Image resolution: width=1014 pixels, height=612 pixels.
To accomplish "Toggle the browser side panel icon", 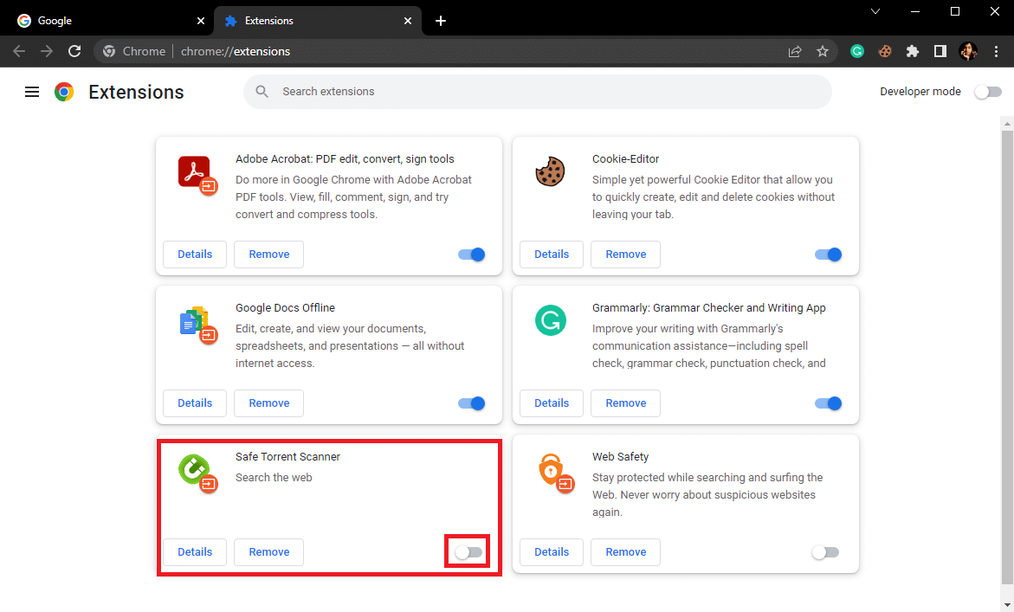I will coord(940,51).
